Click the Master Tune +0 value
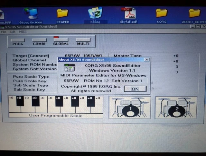This screenshot has width=206, height=156. point(176,56)
